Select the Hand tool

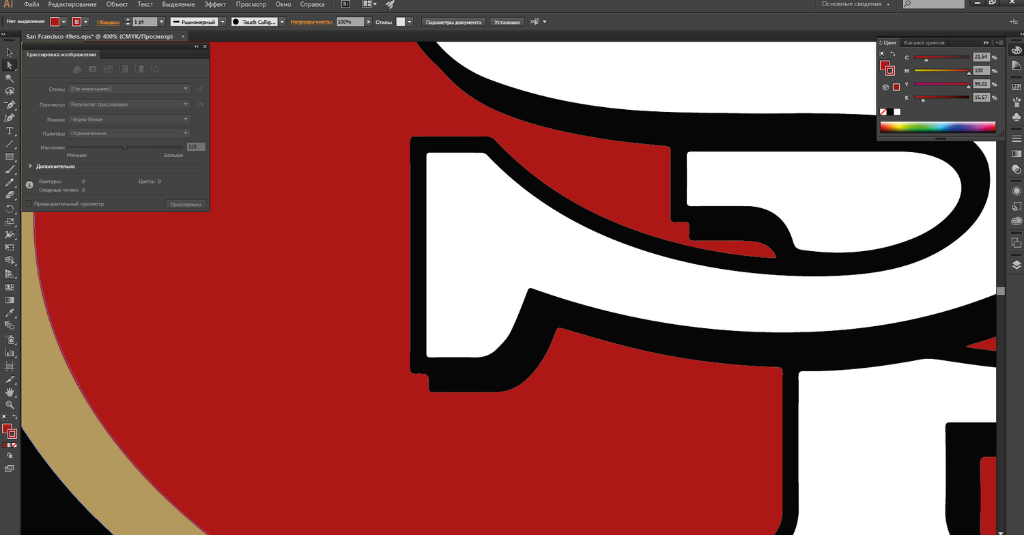(x=10, y=392)
